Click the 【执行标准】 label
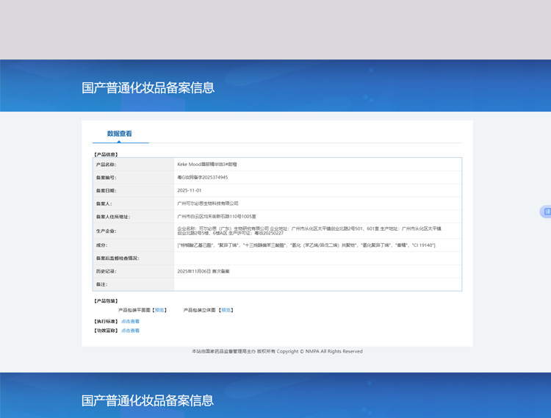The image size is (551, 418). pos(106,322)
